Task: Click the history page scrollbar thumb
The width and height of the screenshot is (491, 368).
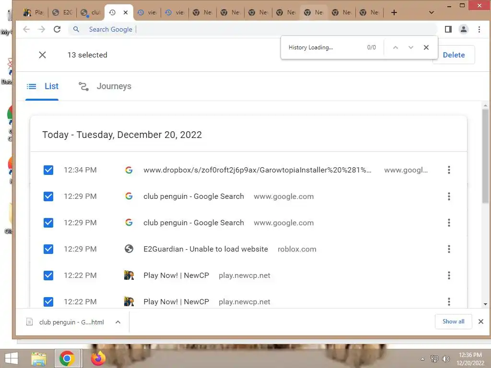Action: click(x=485, y=157)
